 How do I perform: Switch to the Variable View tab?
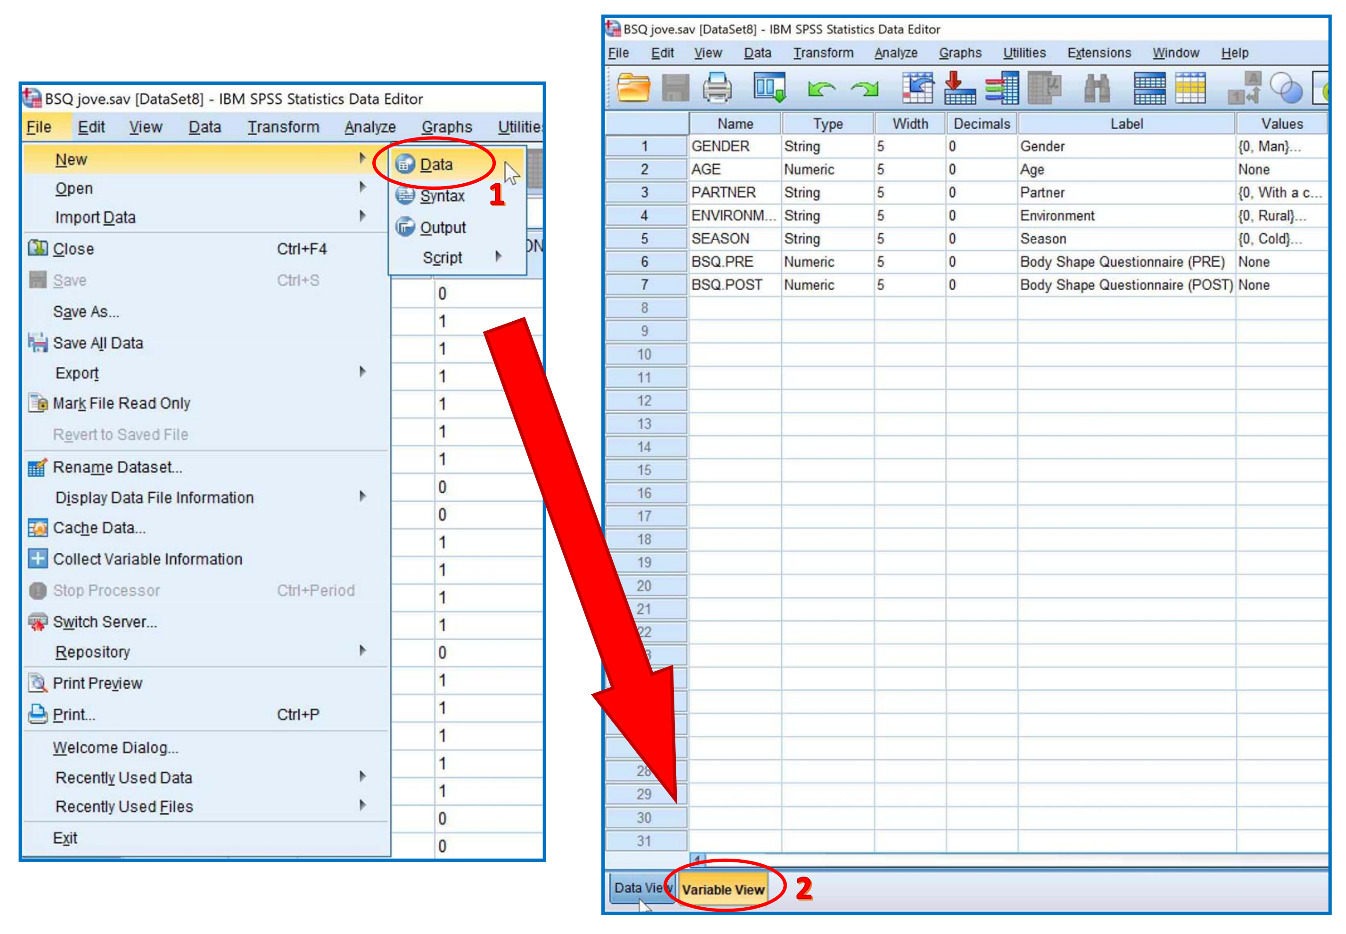click(722, 889)
